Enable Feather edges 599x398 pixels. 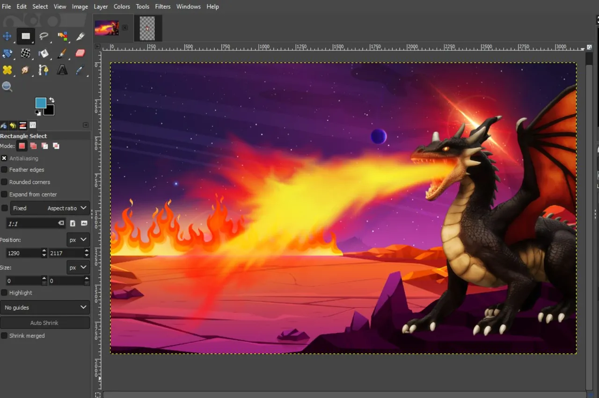tap(4, 170)
